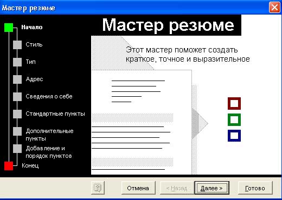This screenshot has width=282, height=200.
Task: Click the gray square beside Стиль
Action: click(x=17, y=45)
